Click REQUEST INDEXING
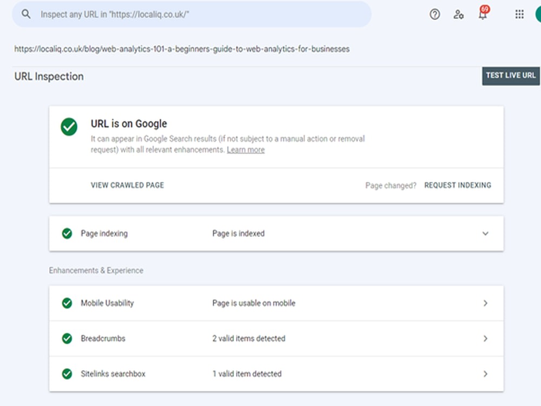 (x=458, y=185)
